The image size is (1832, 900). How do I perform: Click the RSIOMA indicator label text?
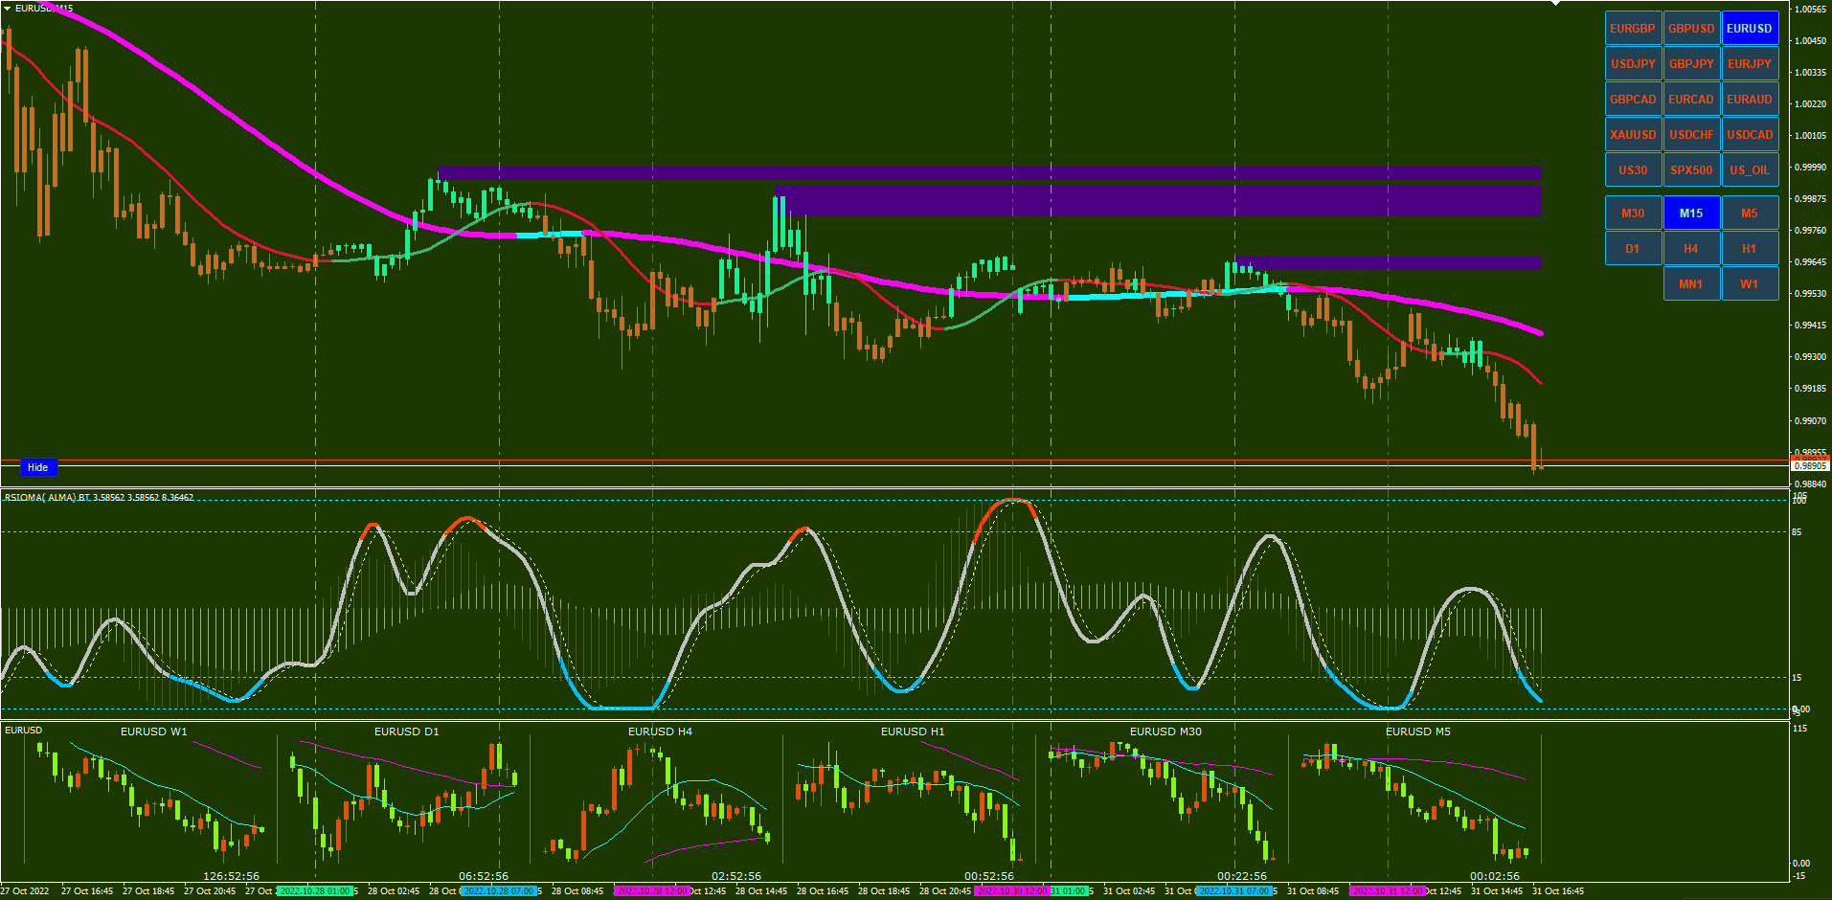tap(99, 498)
